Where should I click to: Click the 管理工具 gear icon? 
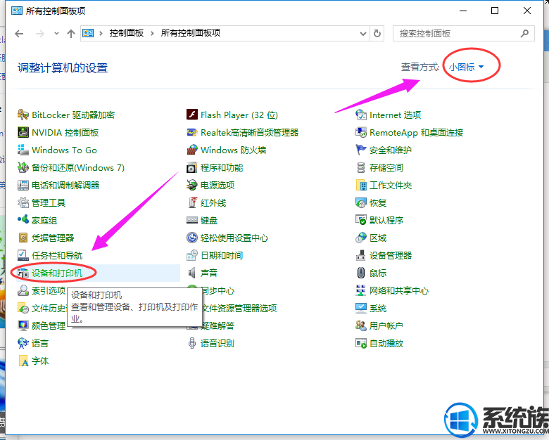point(23,202)
